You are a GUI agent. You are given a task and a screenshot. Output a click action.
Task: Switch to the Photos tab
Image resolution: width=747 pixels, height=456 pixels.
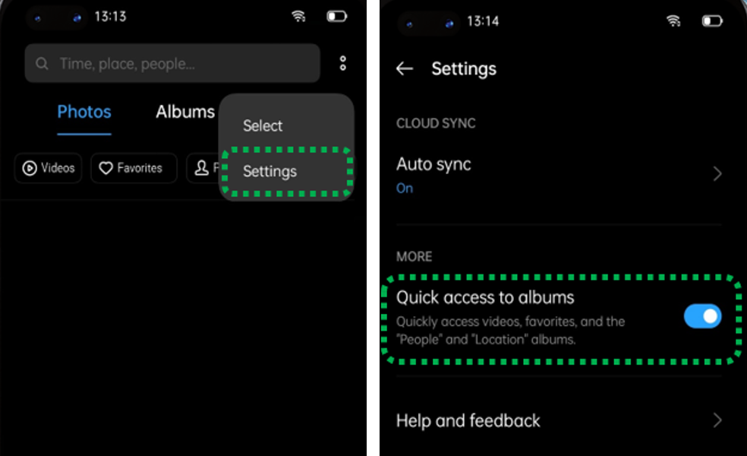(84, 112)
